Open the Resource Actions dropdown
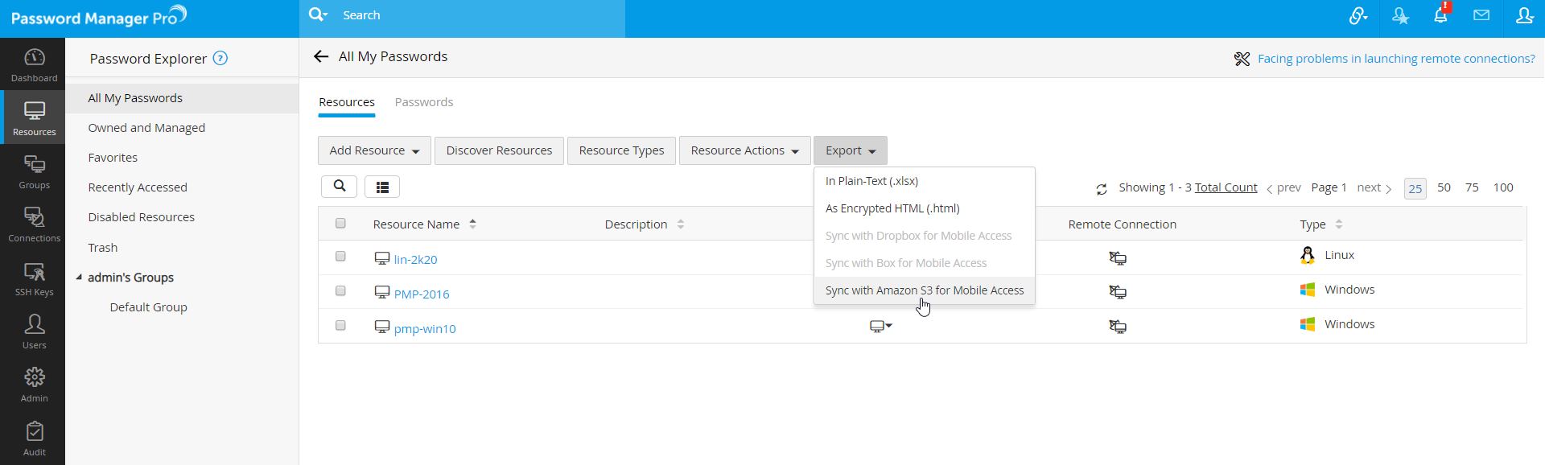Viewport: 1545px width, 465px height. click(744, 150)
